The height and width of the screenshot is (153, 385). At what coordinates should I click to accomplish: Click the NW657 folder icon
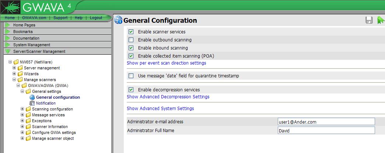tap(16, 62)
